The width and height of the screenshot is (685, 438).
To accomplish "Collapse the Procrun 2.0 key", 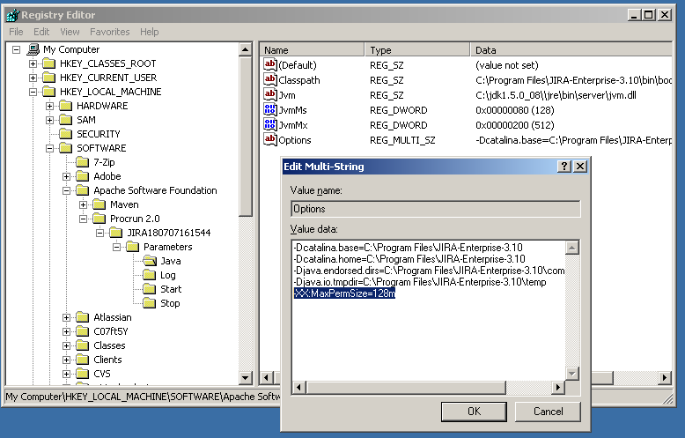I will (x=84, y=219).
